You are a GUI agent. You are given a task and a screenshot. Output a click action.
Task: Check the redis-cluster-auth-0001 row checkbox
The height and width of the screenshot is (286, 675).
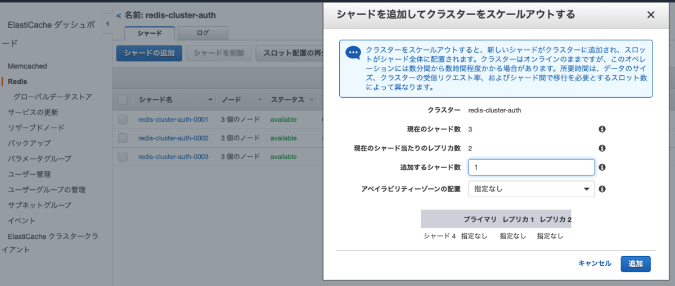[123, 119]
